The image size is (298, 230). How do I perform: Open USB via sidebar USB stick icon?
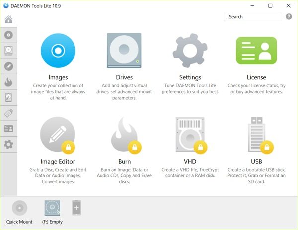point(8,113)
